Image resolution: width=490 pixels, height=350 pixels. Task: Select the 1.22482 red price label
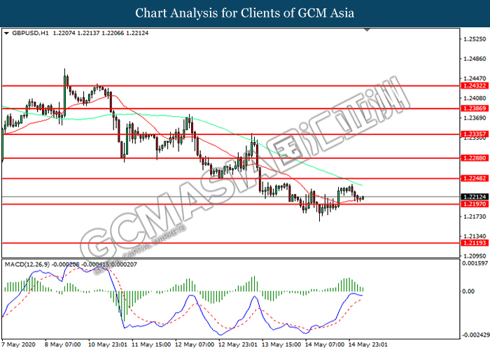pyautogui.click(x=475, y=178)
